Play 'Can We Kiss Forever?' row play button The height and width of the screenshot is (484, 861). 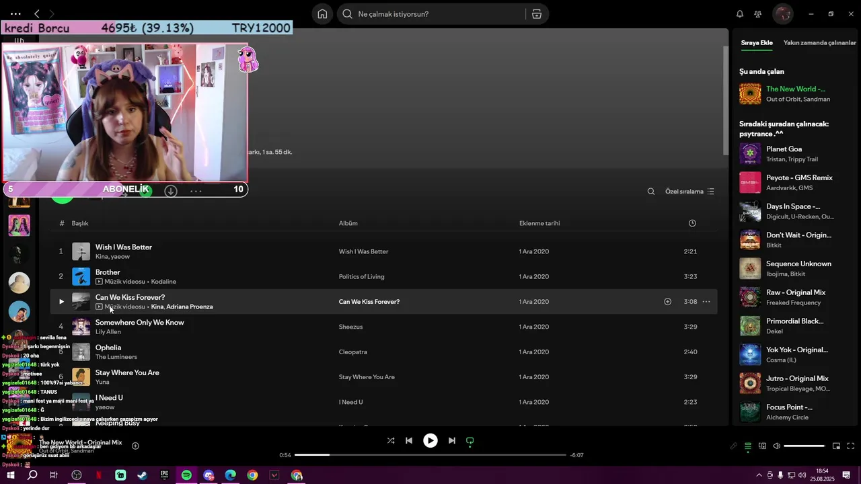click(x=61, y=302)
